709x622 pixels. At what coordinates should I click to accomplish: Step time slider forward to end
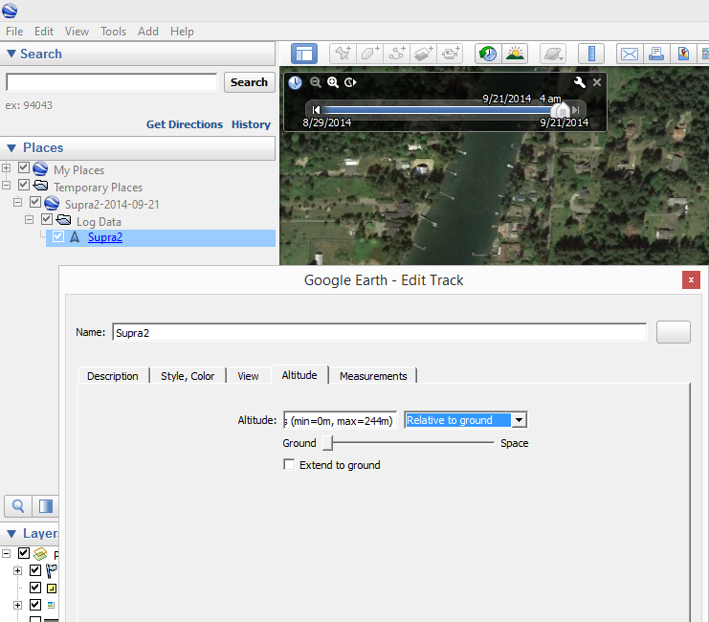pos(576,110)
